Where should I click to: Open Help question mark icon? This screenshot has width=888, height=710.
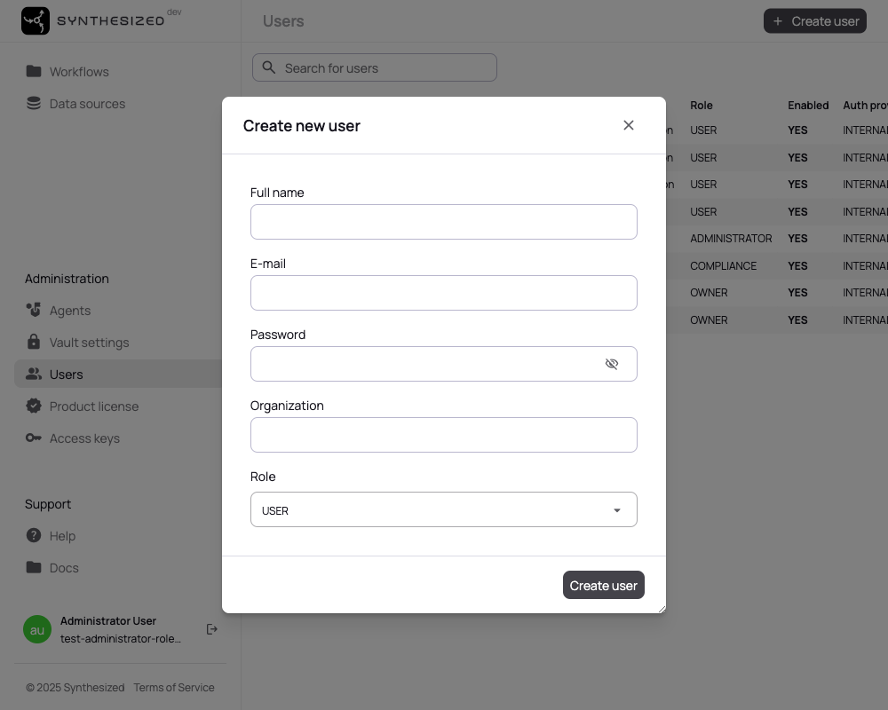[34, 535]
